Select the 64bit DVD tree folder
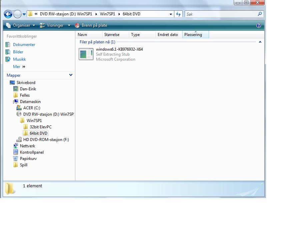The width and height of the screenshot is (304, 228). 38,133
